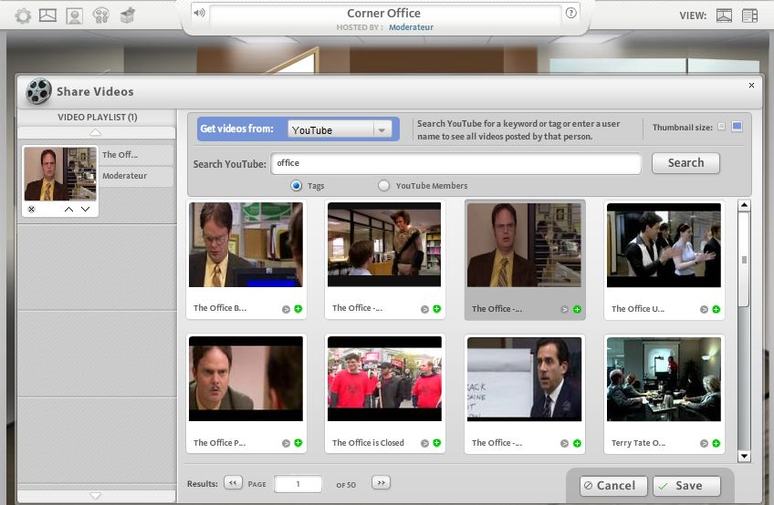Select 'The Office U...' thumbnail
This screenshot has width=774, height=505.
click(x=664, y=244)
